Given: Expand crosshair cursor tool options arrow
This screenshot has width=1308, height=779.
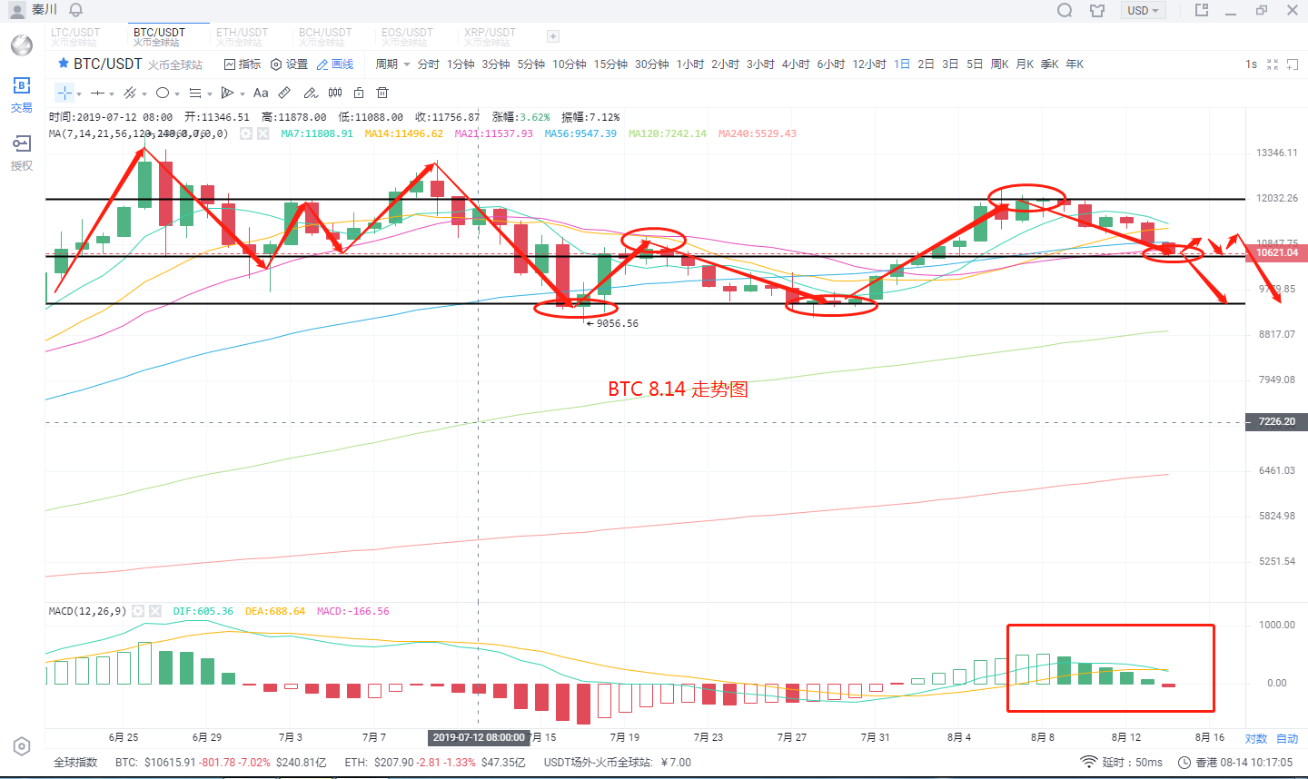Looking at the screenshot, I should [x=79, y=94].
